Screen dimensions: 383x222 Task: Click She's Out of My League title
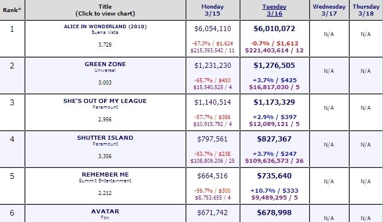point(105,101)
